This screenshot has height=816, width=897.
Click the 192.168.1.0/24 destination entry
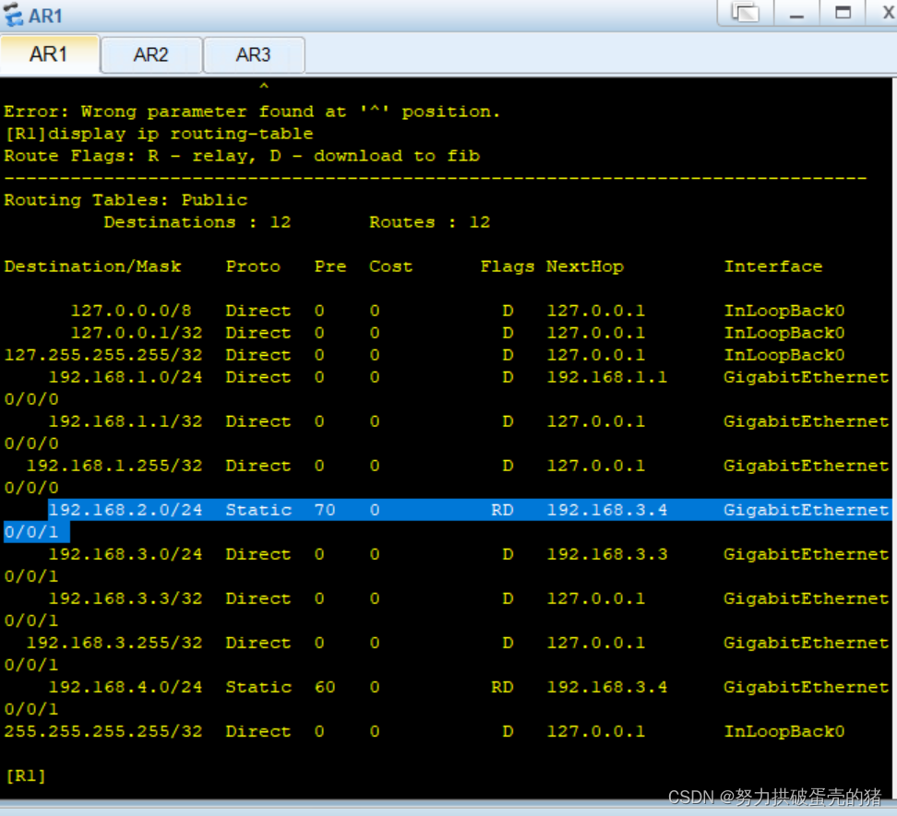(x=126, y=377)
